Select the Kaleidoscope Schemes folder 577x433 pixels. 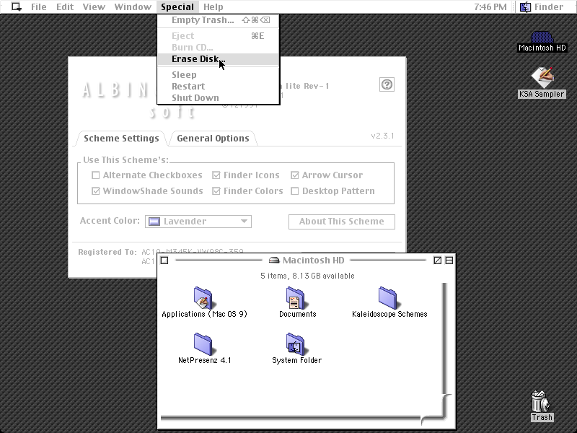point(388,297)
